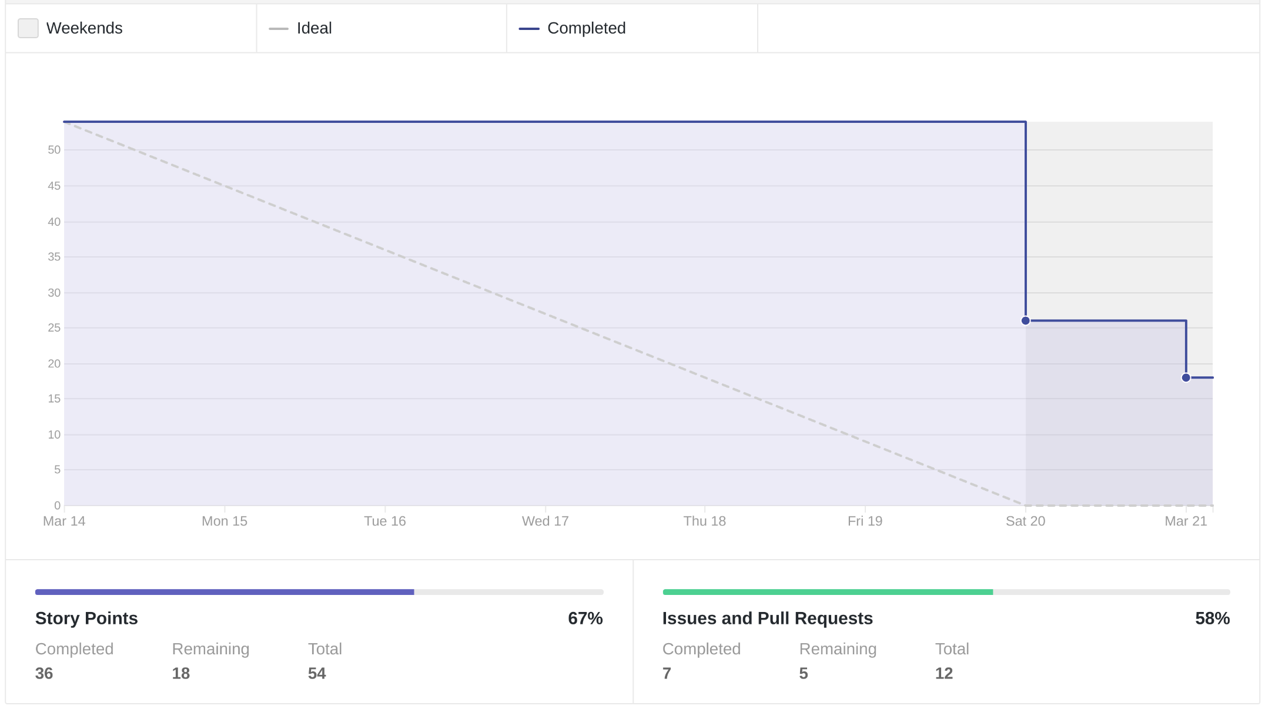Click the story points total value 54
Viewport: 1265px width, 709px height.
click(x=317, y=674)
